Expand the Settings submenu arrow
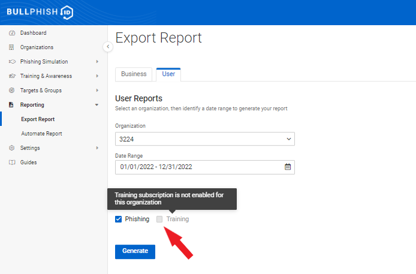This screenshot has width=416, height=274. click(x=97, y=147)
